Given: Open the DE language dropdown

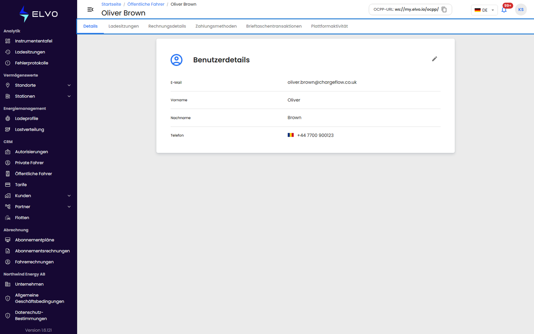Looking at the screenshot, I should (484, 10).
